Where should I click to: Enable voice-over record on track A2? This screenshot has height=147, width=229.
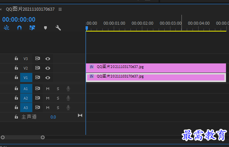coord(68,98)
